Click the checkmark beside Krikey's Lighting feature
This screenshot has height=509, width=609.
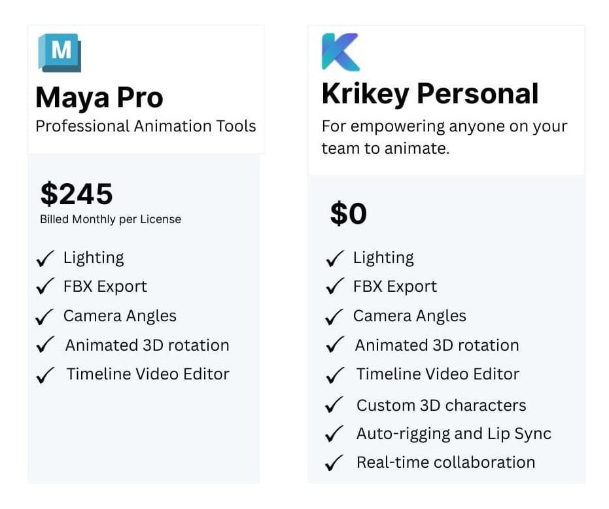[x=334, y=259]
